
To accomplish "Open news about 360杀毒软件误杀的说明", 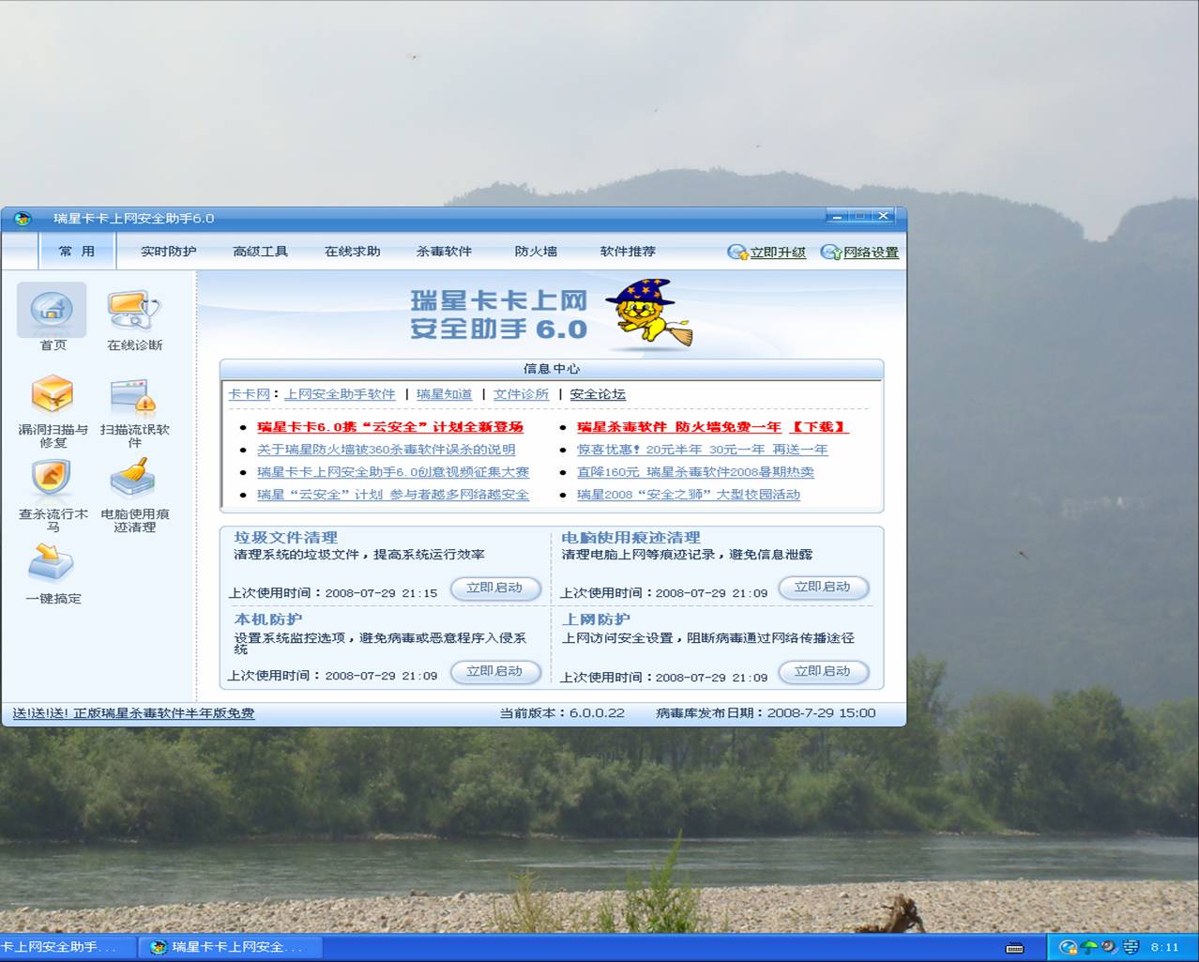I will point(386,450).
